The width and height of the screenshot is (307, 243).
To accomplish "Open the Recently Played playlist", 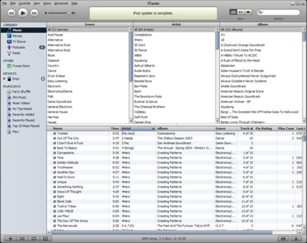I will (x=24, y=120).
